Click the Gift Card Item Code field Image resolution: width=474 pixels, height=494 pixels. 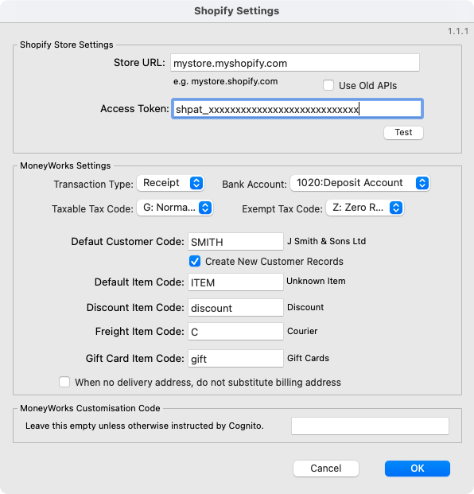pos(235,359)
